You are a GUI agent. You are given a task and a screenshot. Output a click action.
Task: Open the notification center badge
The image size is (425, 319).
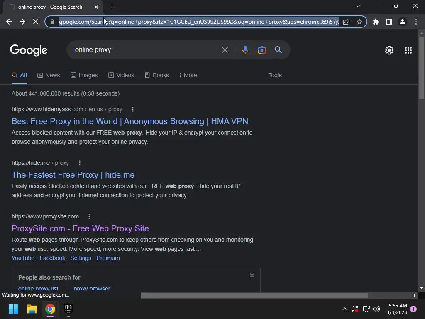pos(414,309)
